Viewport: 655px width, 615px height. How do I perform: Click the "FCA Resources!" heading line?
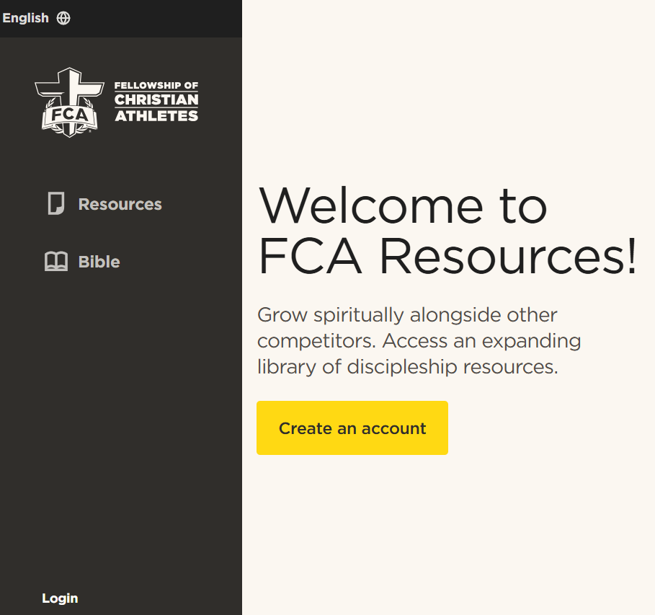pos(447,256)
